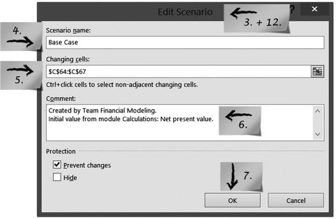The width and height of the screenshot is (336, 219).
Task: Click into Changing cells field $C$64:$C$67
Action: (178, 72)
